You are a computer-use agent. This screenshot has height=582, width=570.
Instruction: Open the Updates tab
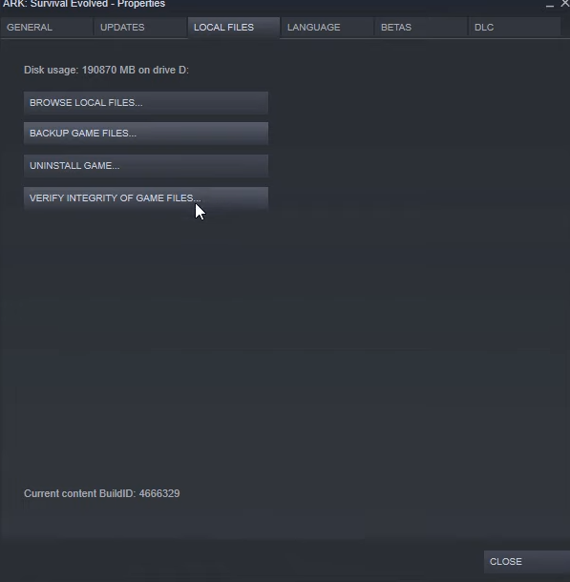click(140, 28)
